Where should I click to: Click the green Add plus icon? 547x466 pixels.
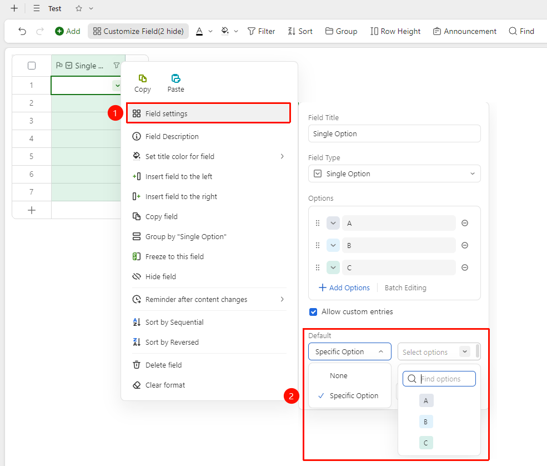pyautogui.click(x=59, y=32)
